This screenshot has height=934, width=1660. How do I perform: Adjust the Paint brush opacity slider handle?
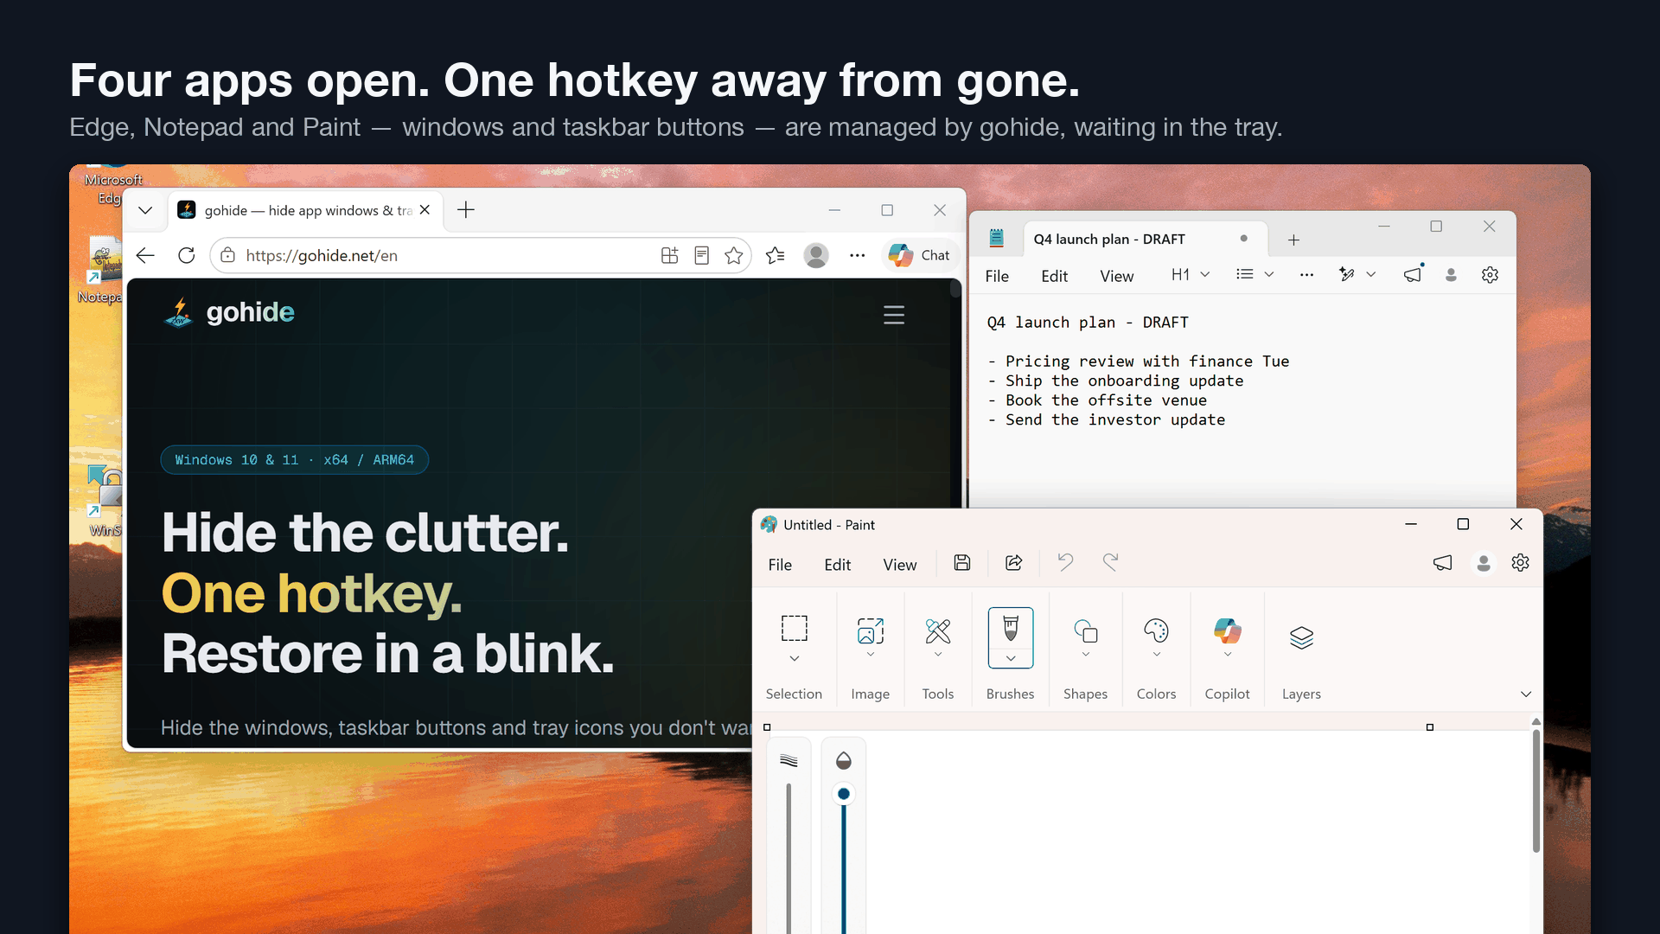pyautogui.click(x=844, y=794)
